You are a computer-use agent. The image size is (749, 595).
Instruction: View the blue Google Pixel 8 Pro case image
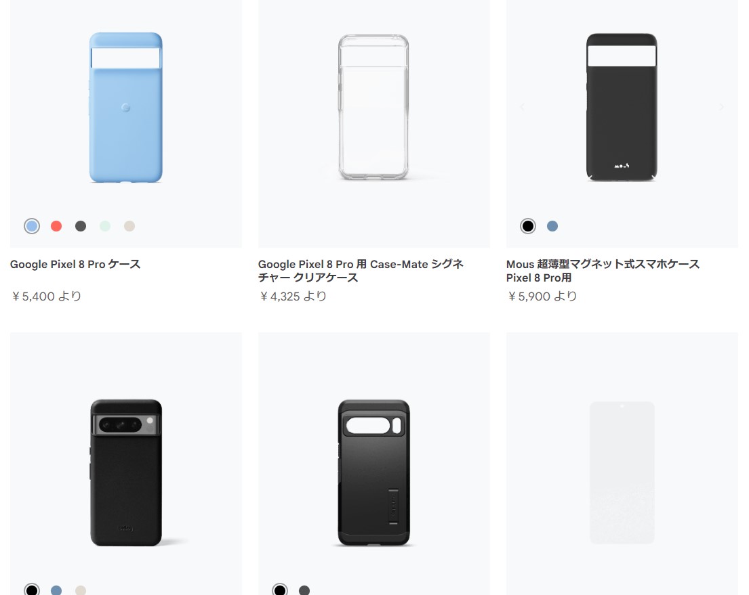[125, 108]
